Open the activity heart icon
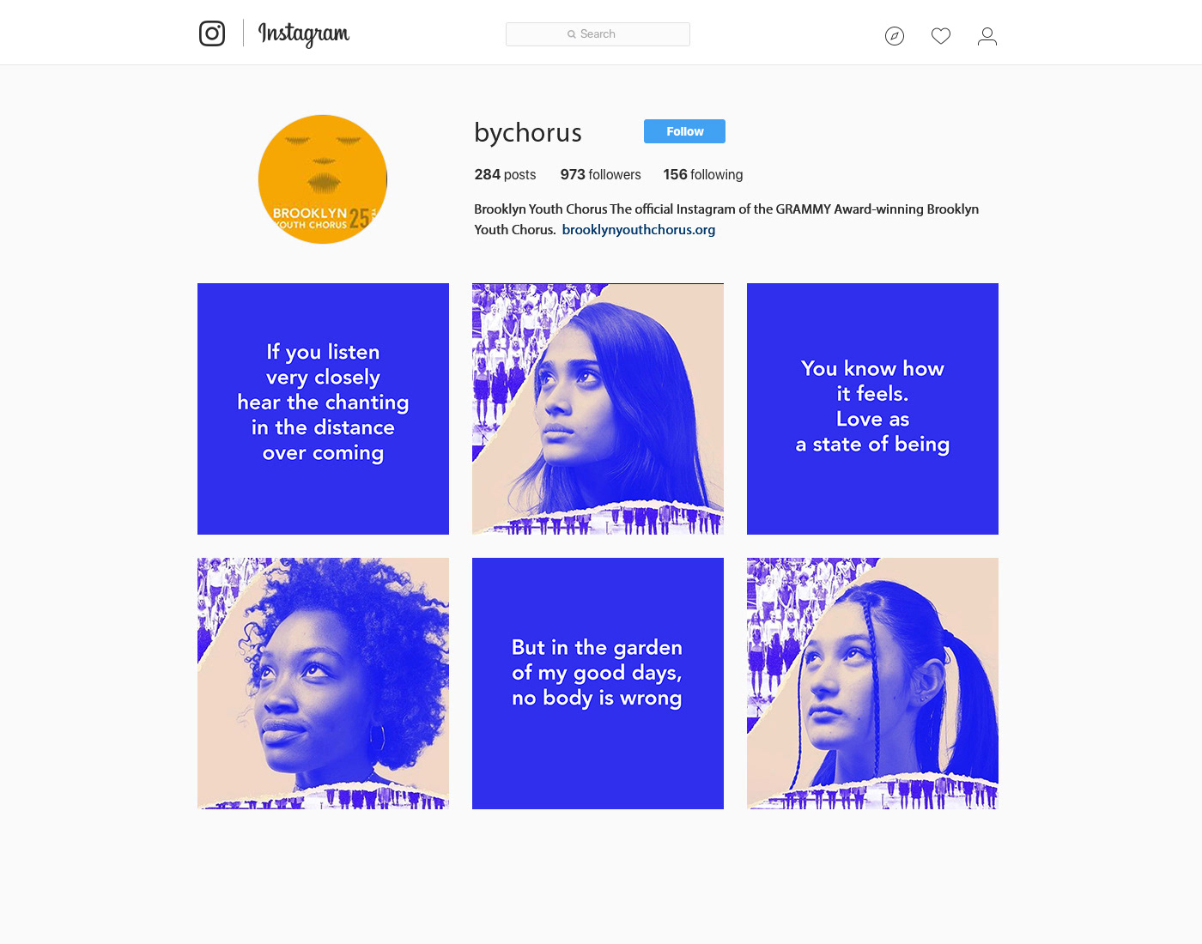 (941, 36)
